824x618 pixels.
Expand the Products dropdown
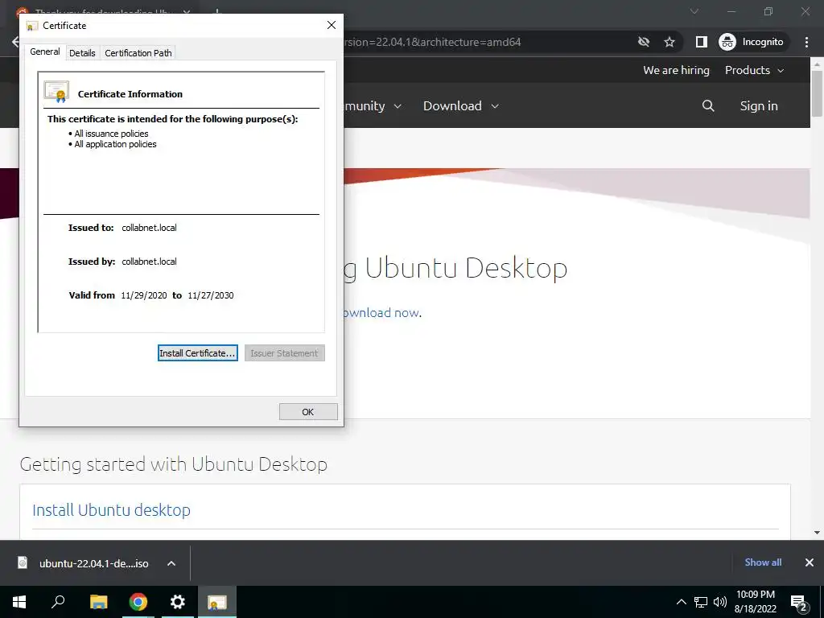coord(754,70)
